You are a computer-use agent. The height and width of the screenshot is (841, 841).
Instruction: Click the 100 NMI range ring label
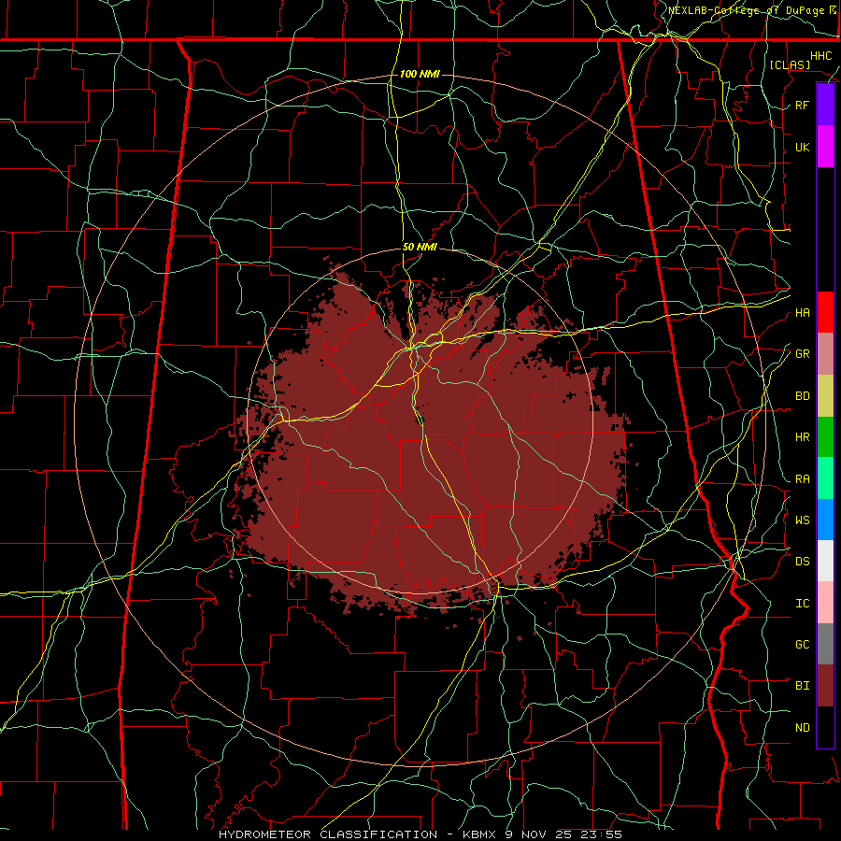point(420,74)
